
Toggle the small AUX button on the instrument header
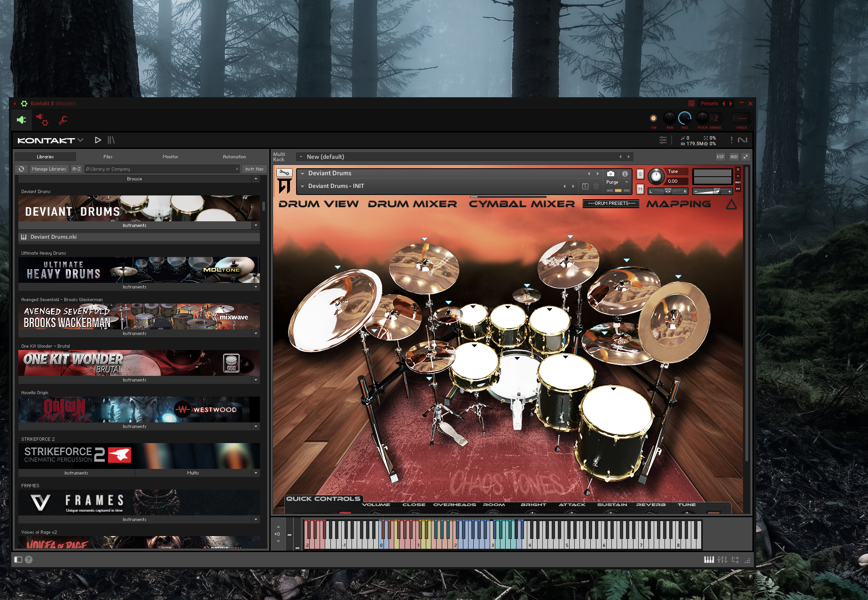738,182
